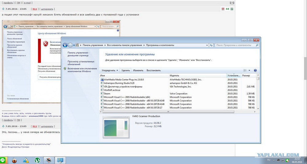The height and width of the screenshot is (164, 307).
Task: Click the post upvote icon next to 44
Action: click(232, 9)
